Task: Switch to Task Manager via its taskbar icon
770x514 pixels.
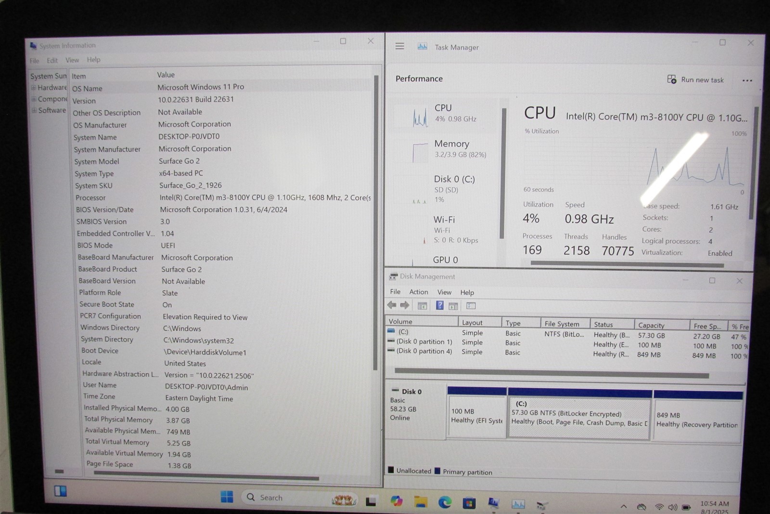Action: [x=518, y=504]
